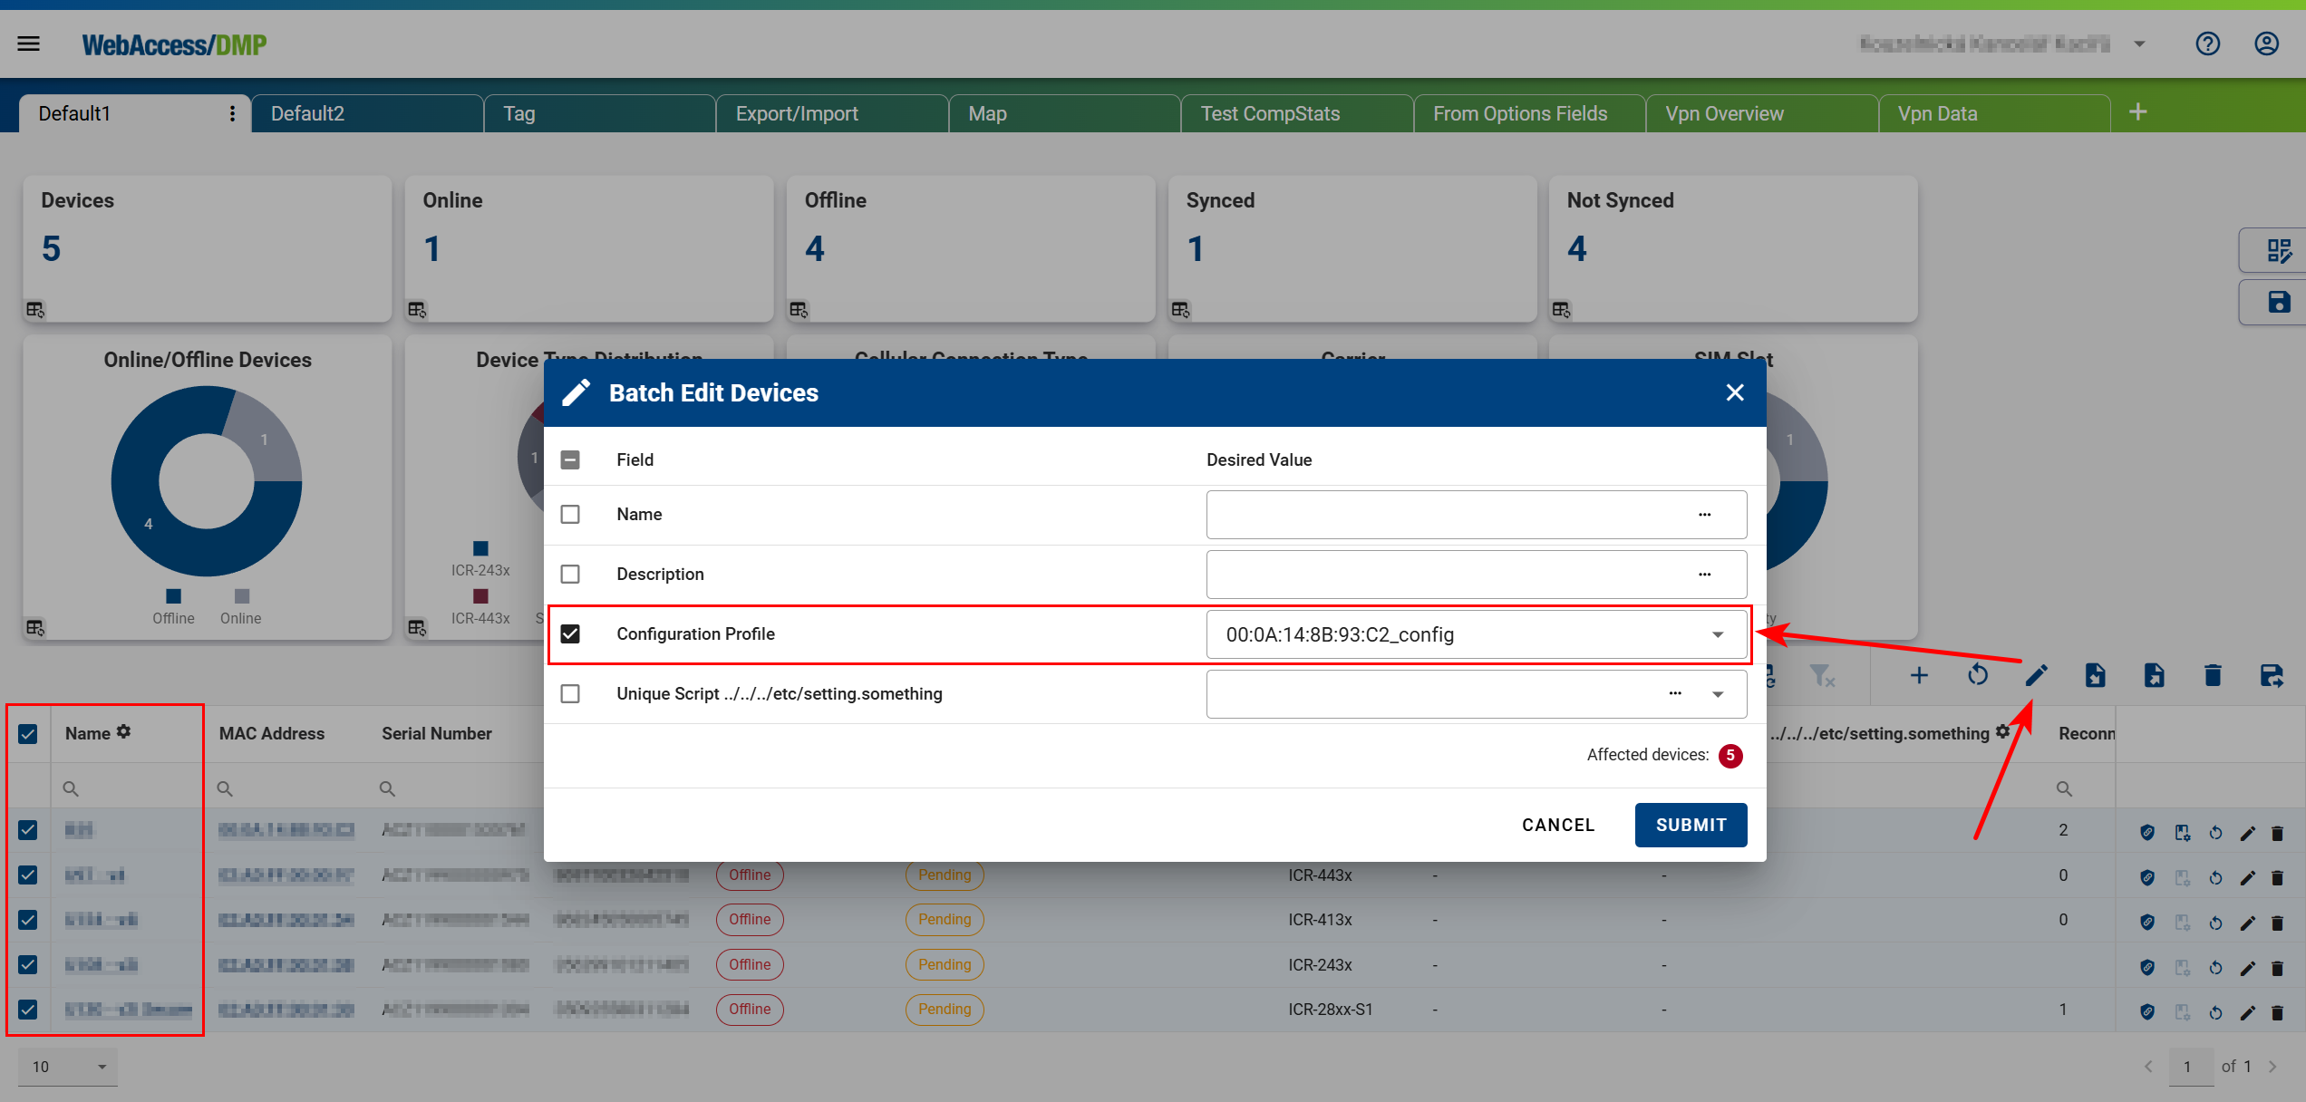Click the SUBMIT button
Screen dimensions: 2306x1102
coord(1690,825)
